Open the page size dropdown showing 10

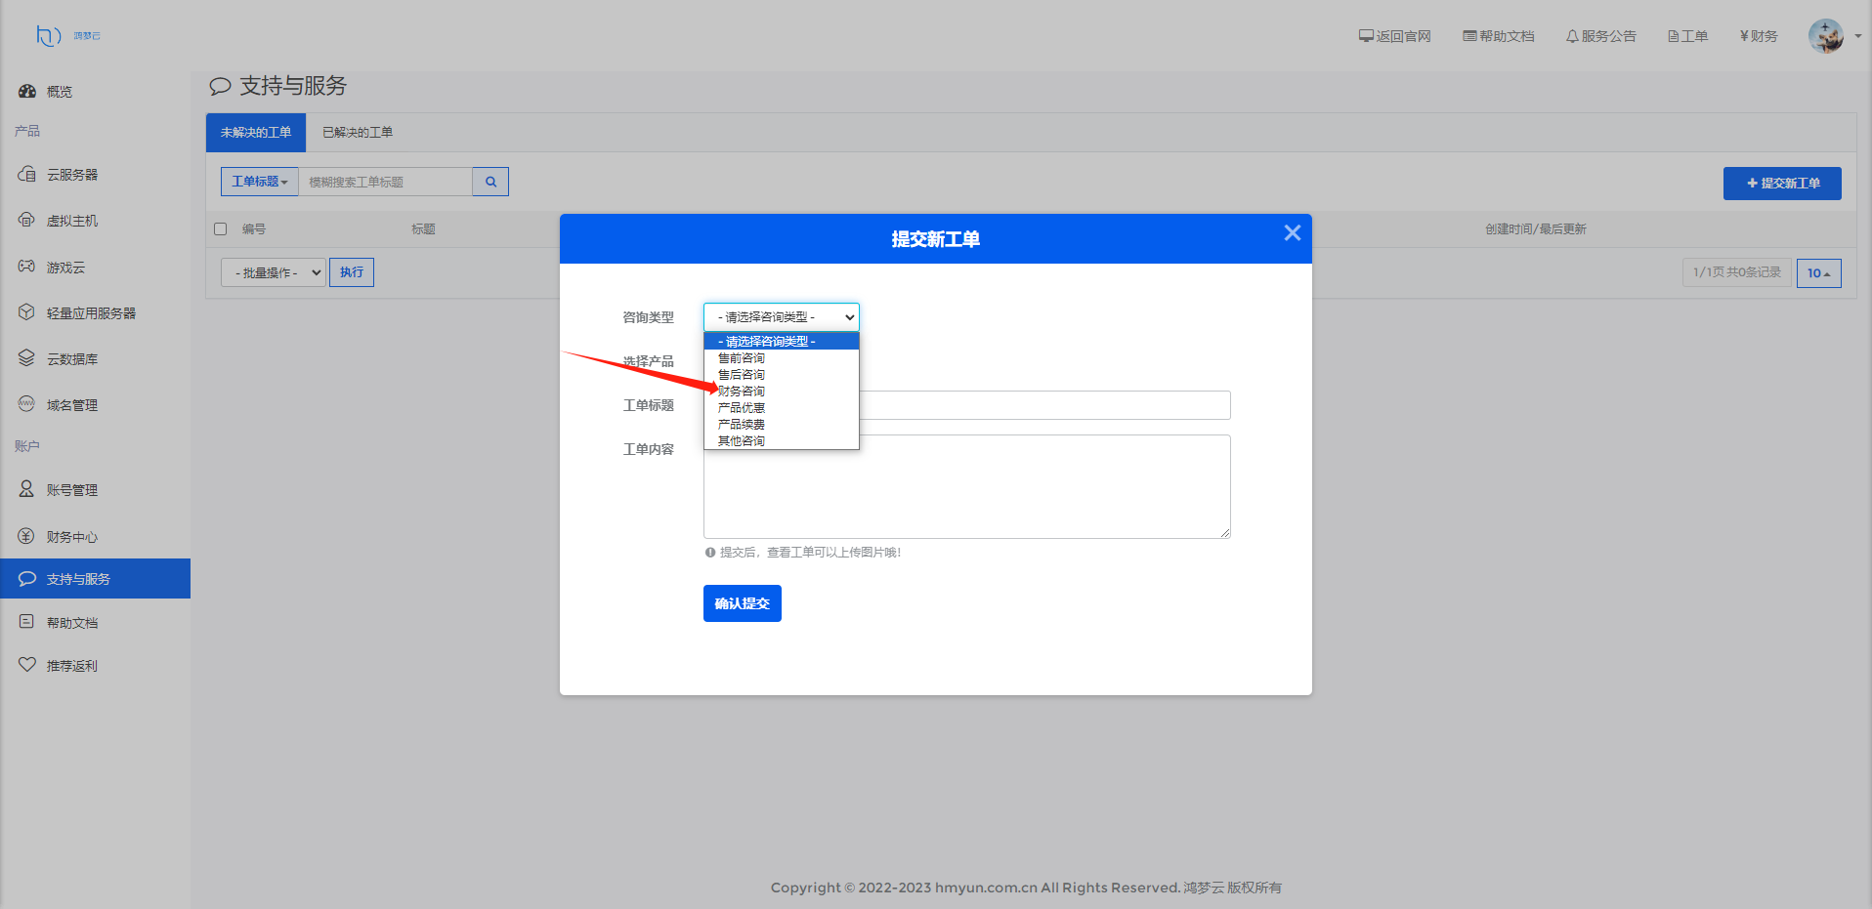[1818, 273]
